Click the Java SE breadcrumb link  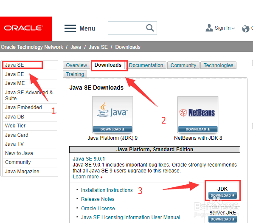98,47
